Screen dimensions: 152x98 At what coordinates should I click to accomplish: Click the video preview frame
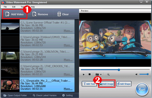115,40
